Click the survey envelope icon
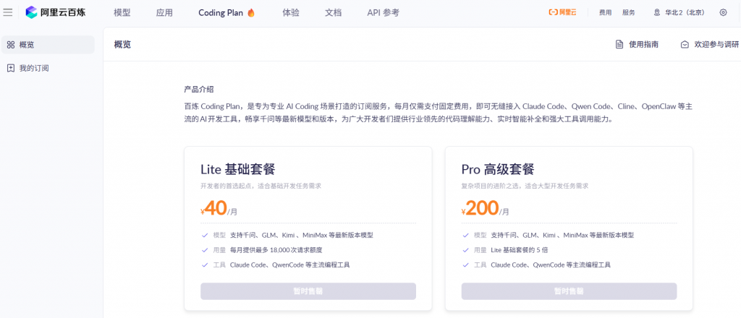741x318 pixels. point(685,45)
